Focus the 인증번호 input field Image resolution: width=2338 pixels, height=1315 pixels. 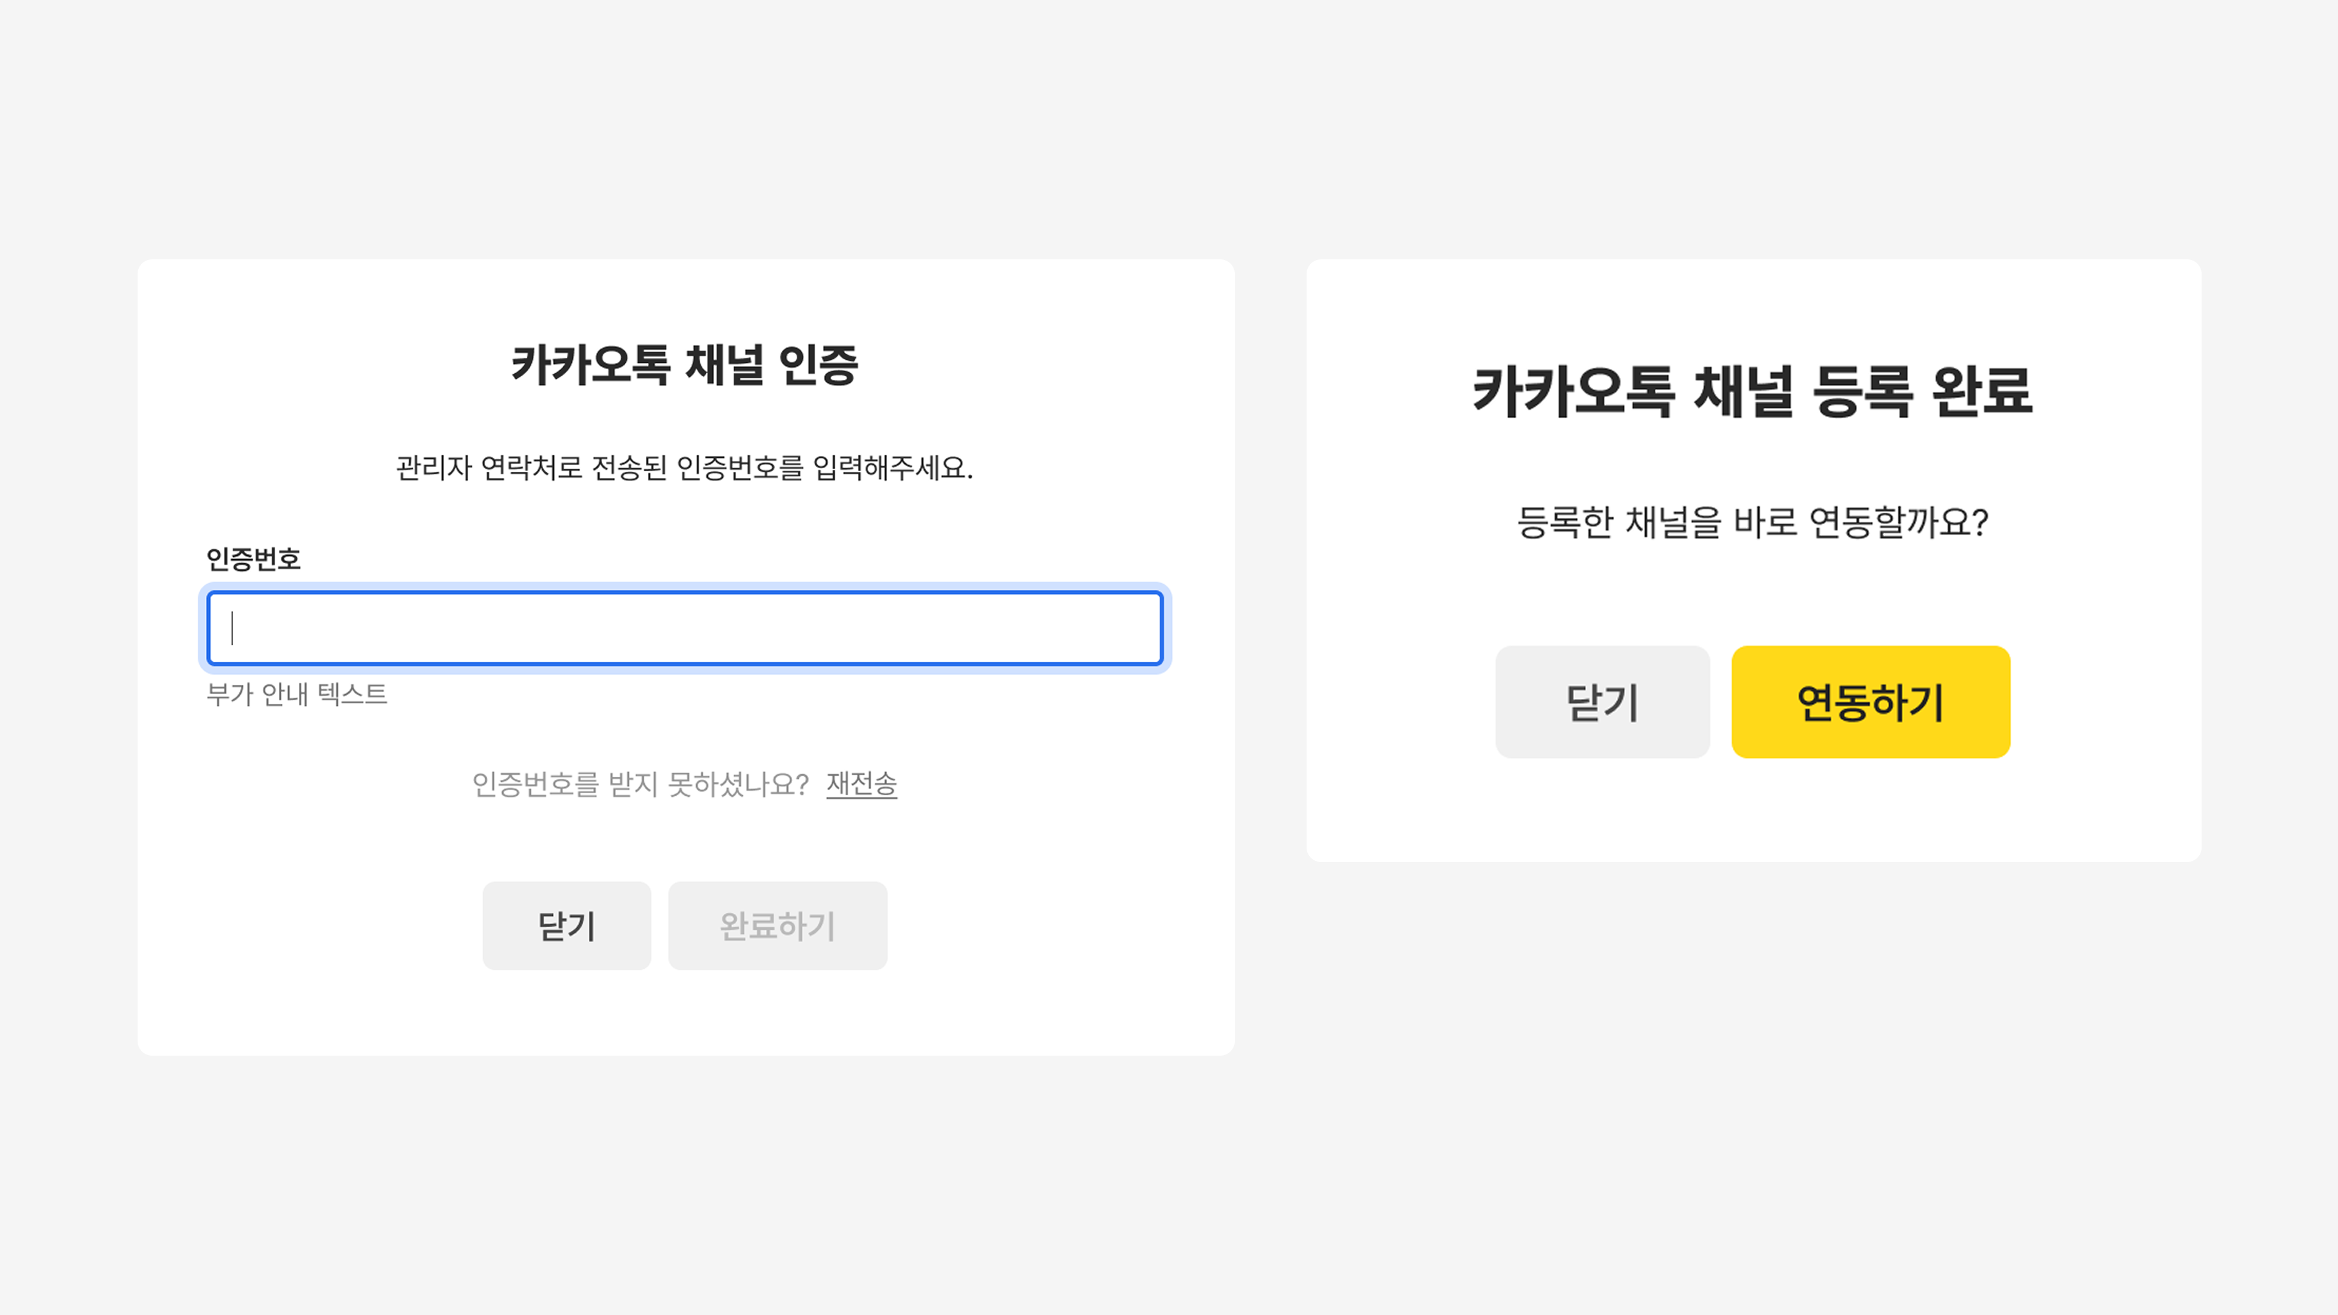point(684,628)
